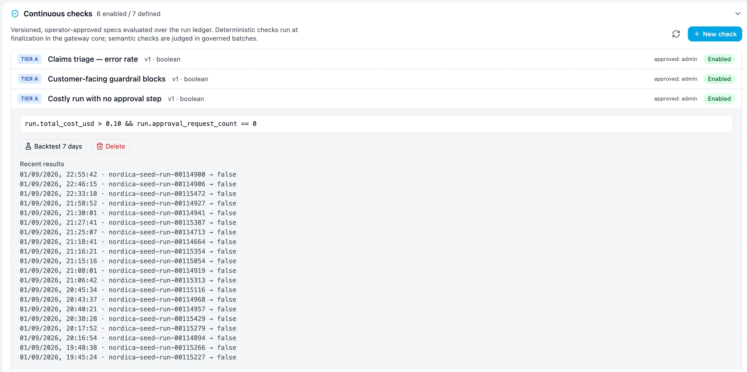
Task: Collapse Costly run with no approval step row
Action: (376, 99)
